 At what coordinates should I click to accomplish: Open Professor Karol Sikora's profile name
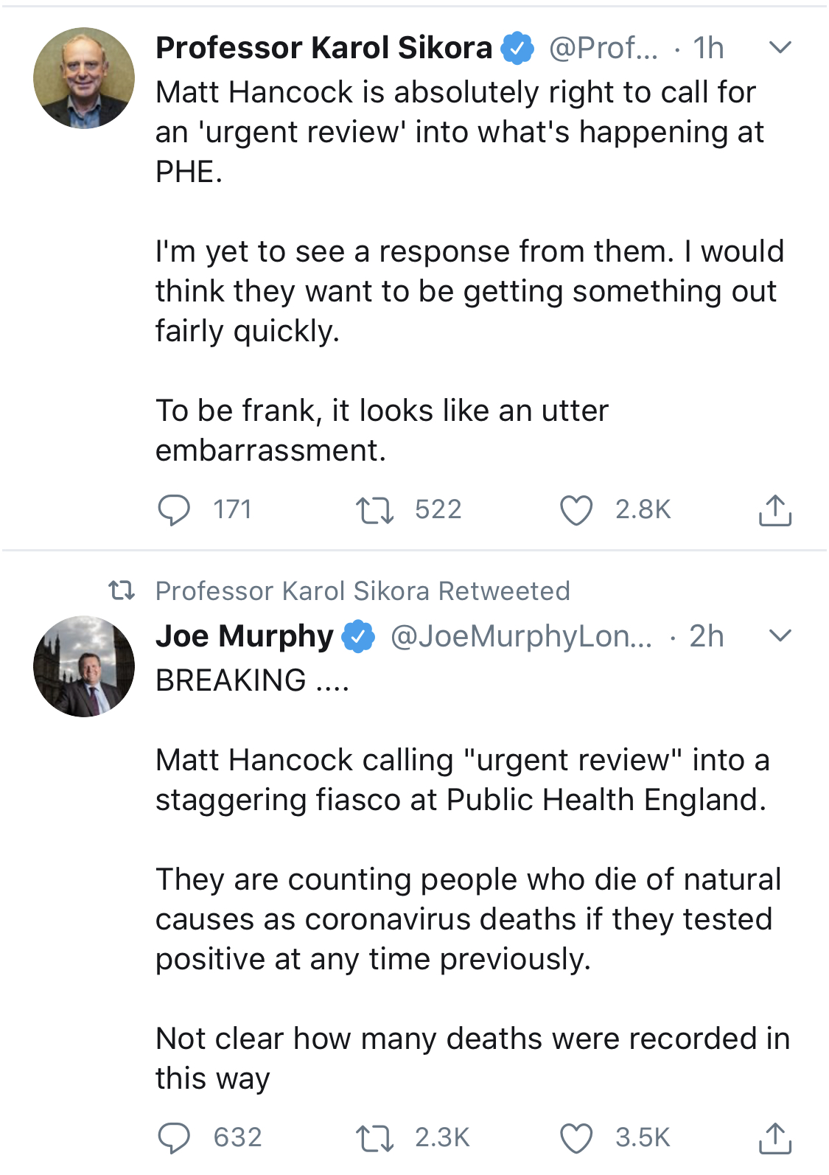323,48
